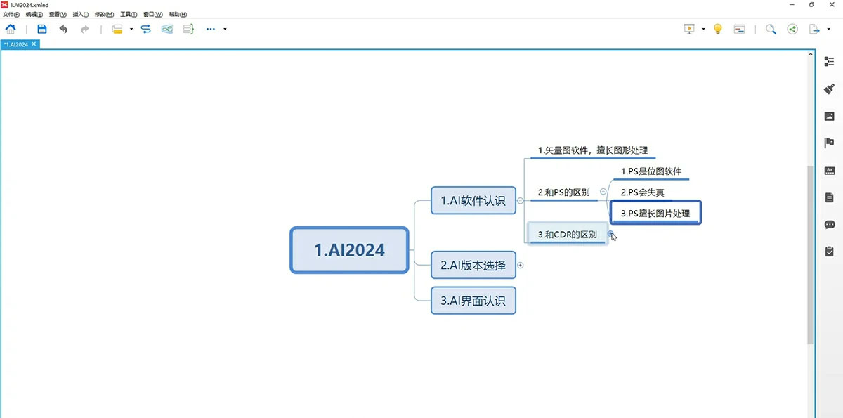Expand the 2.AI版本选择 branch
The height and width of the screenshot is (418, 843).
point(521,266)
